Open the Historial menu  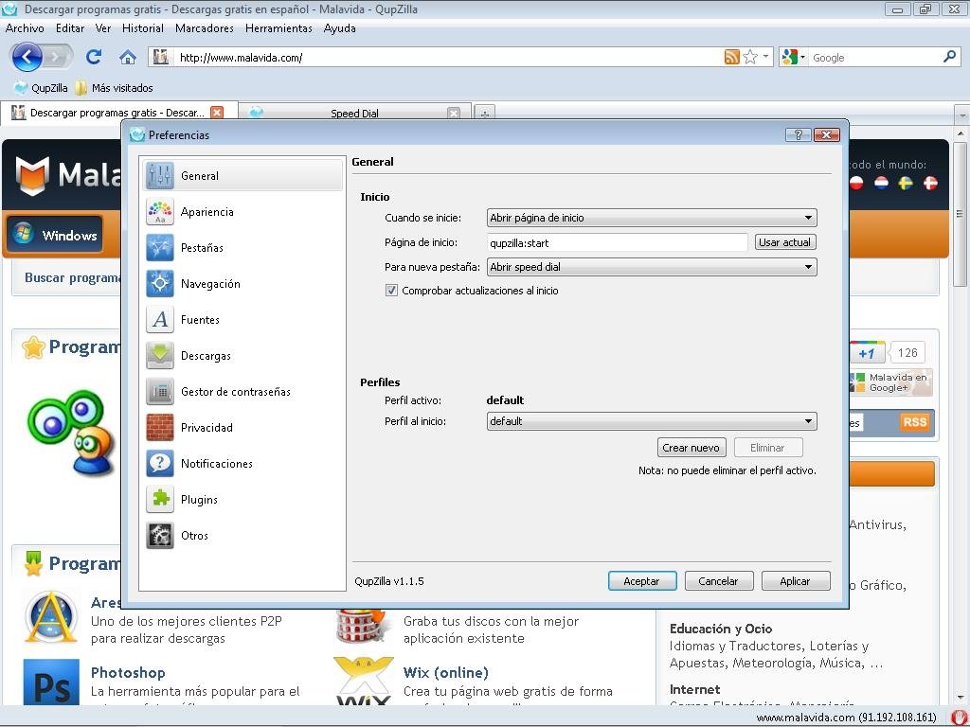point(143,28)
